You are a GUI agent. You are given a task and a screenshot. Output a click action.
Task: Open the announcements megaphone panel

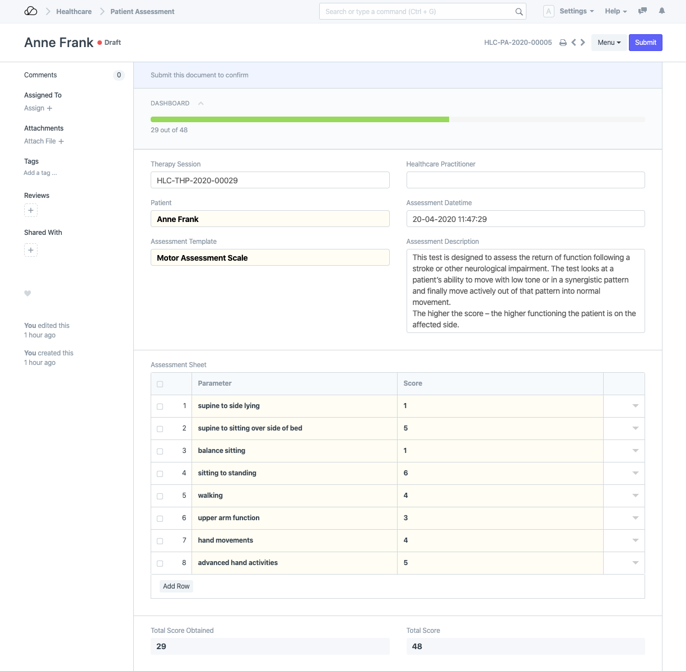(x=642, y=11)
